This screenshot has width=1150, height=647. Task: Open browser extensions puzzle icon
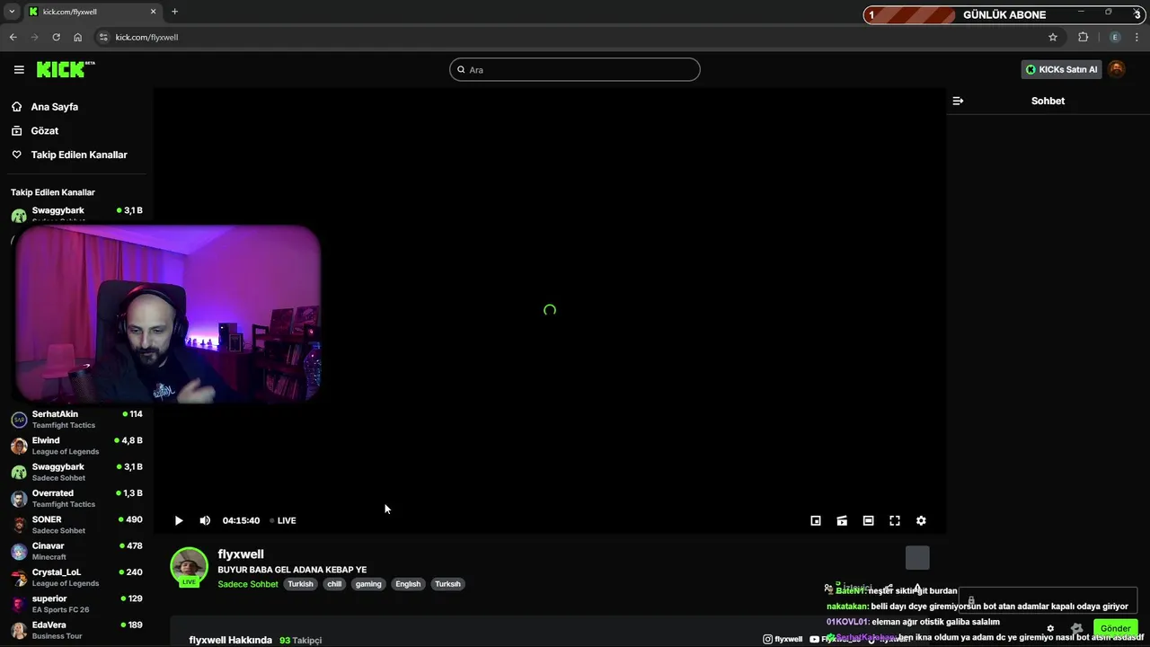coord(1083,37)
